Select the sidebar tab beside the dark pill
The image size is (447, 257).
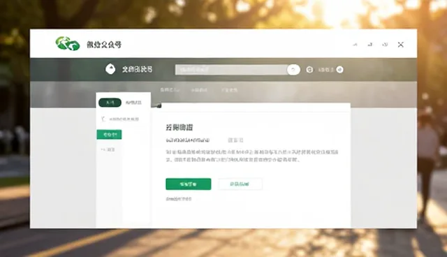click(133, 103)
